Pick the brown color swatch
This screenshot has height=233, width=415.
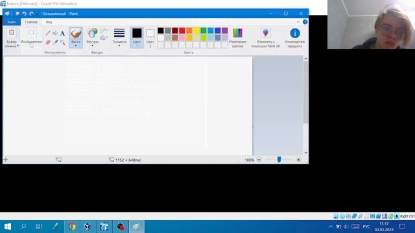click(x=175, y=38)
